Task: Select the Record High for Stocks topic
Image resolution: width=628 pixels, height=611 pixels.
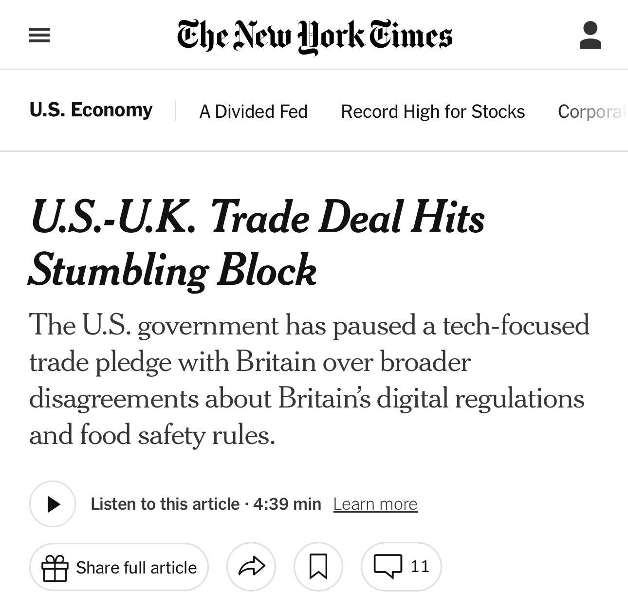Action: click(433, 111)
